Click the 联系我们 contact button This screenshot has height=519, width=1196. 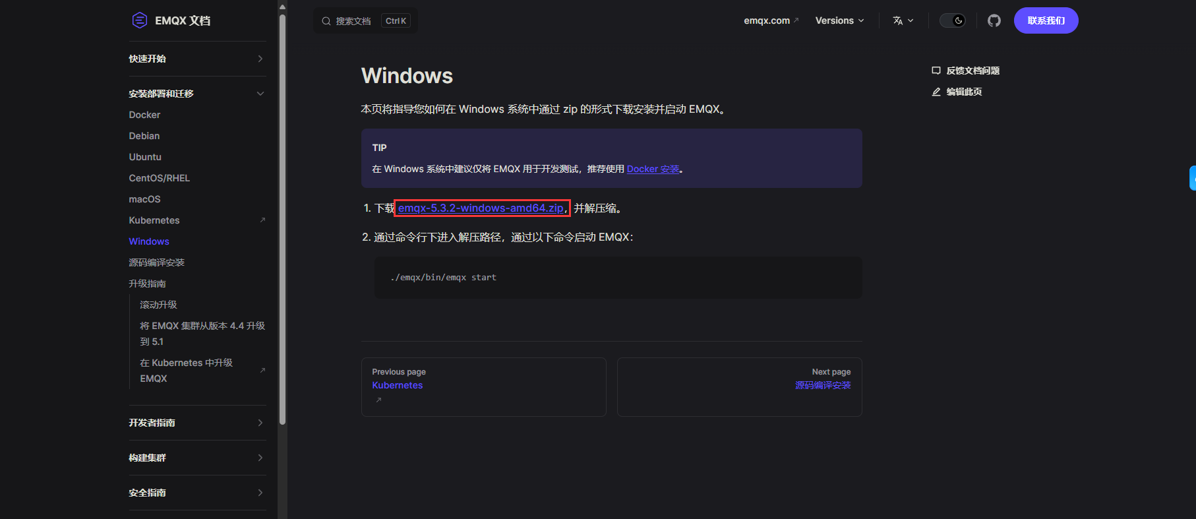click(1046, 20)
